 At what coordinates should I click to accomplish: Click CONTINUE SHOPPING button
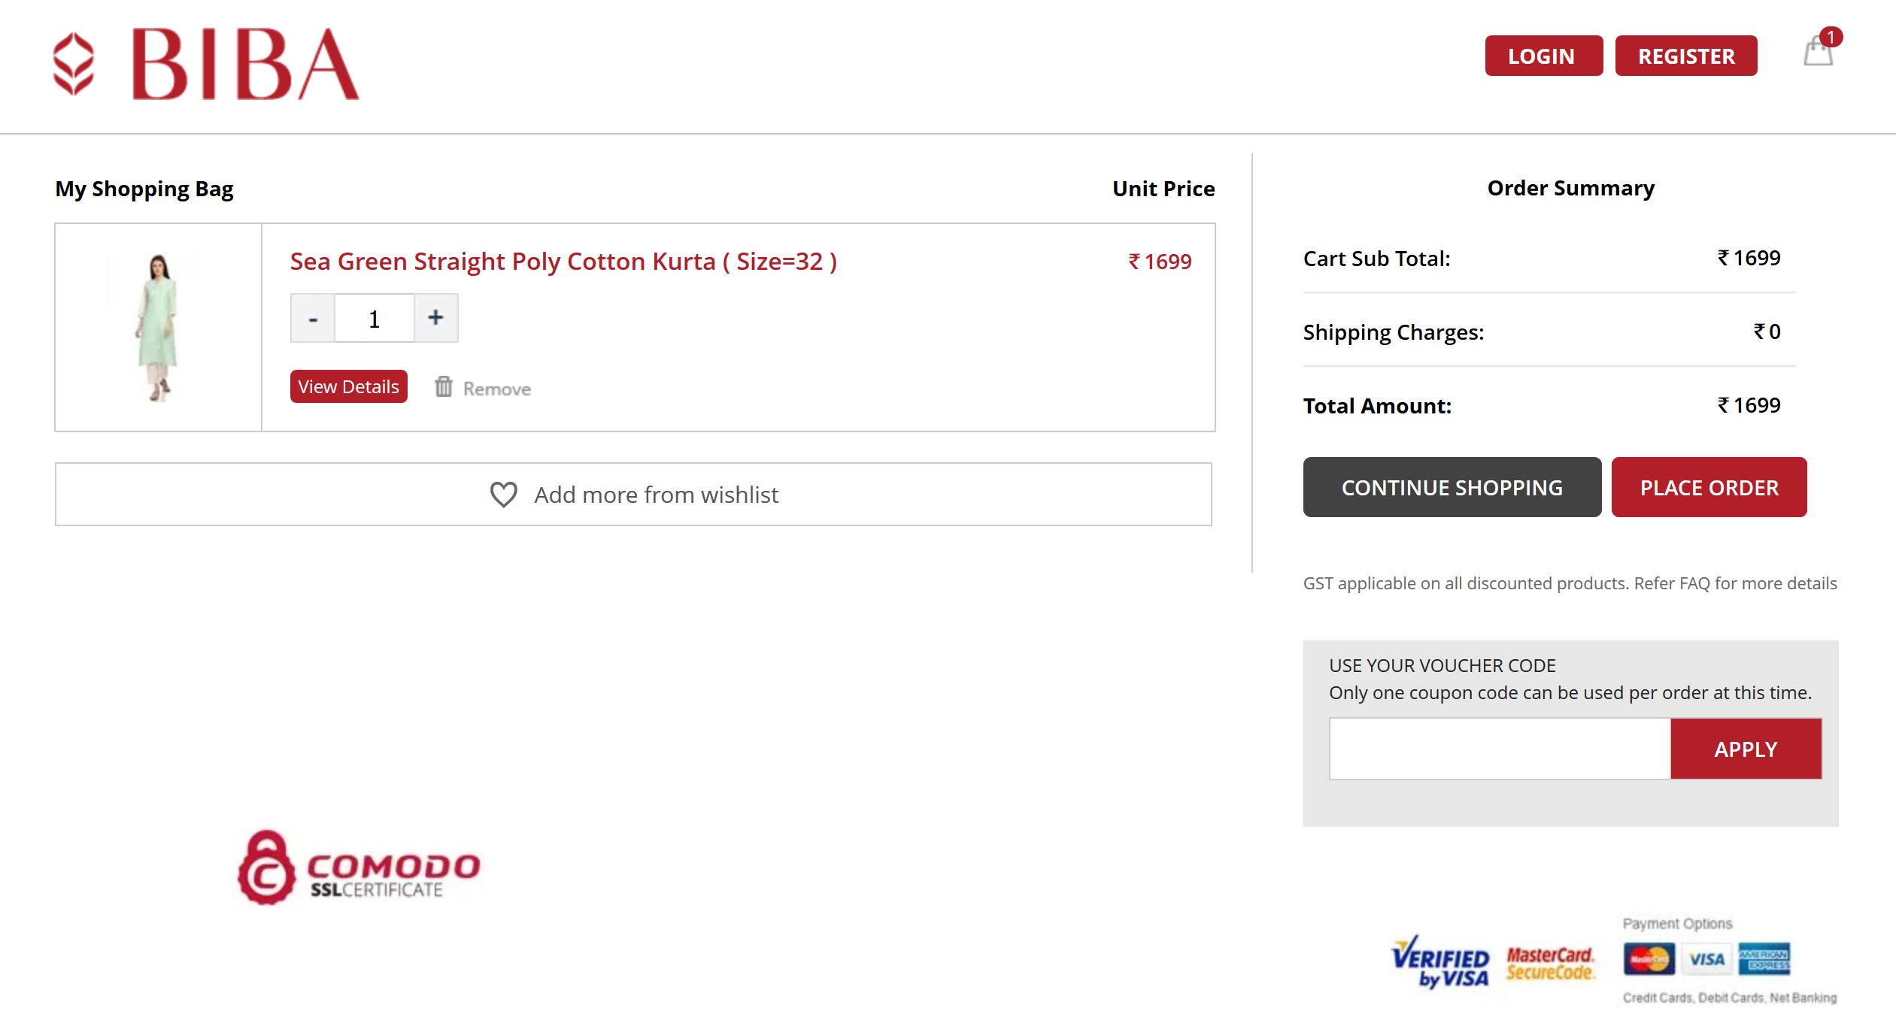click(1452, 488)
